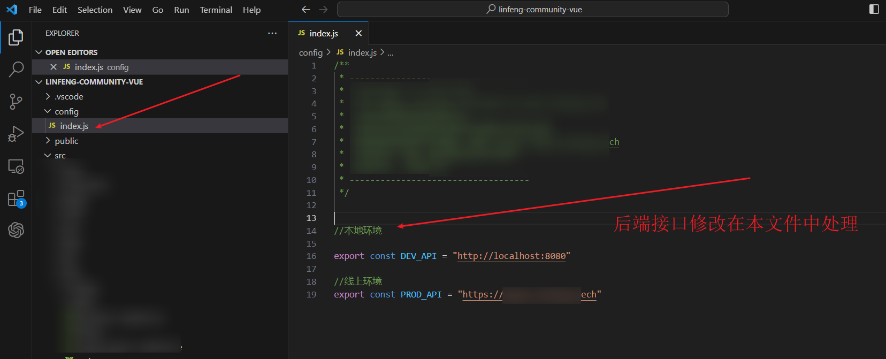Open the View menu
The image size is (886, 359).
coord(132,10)
